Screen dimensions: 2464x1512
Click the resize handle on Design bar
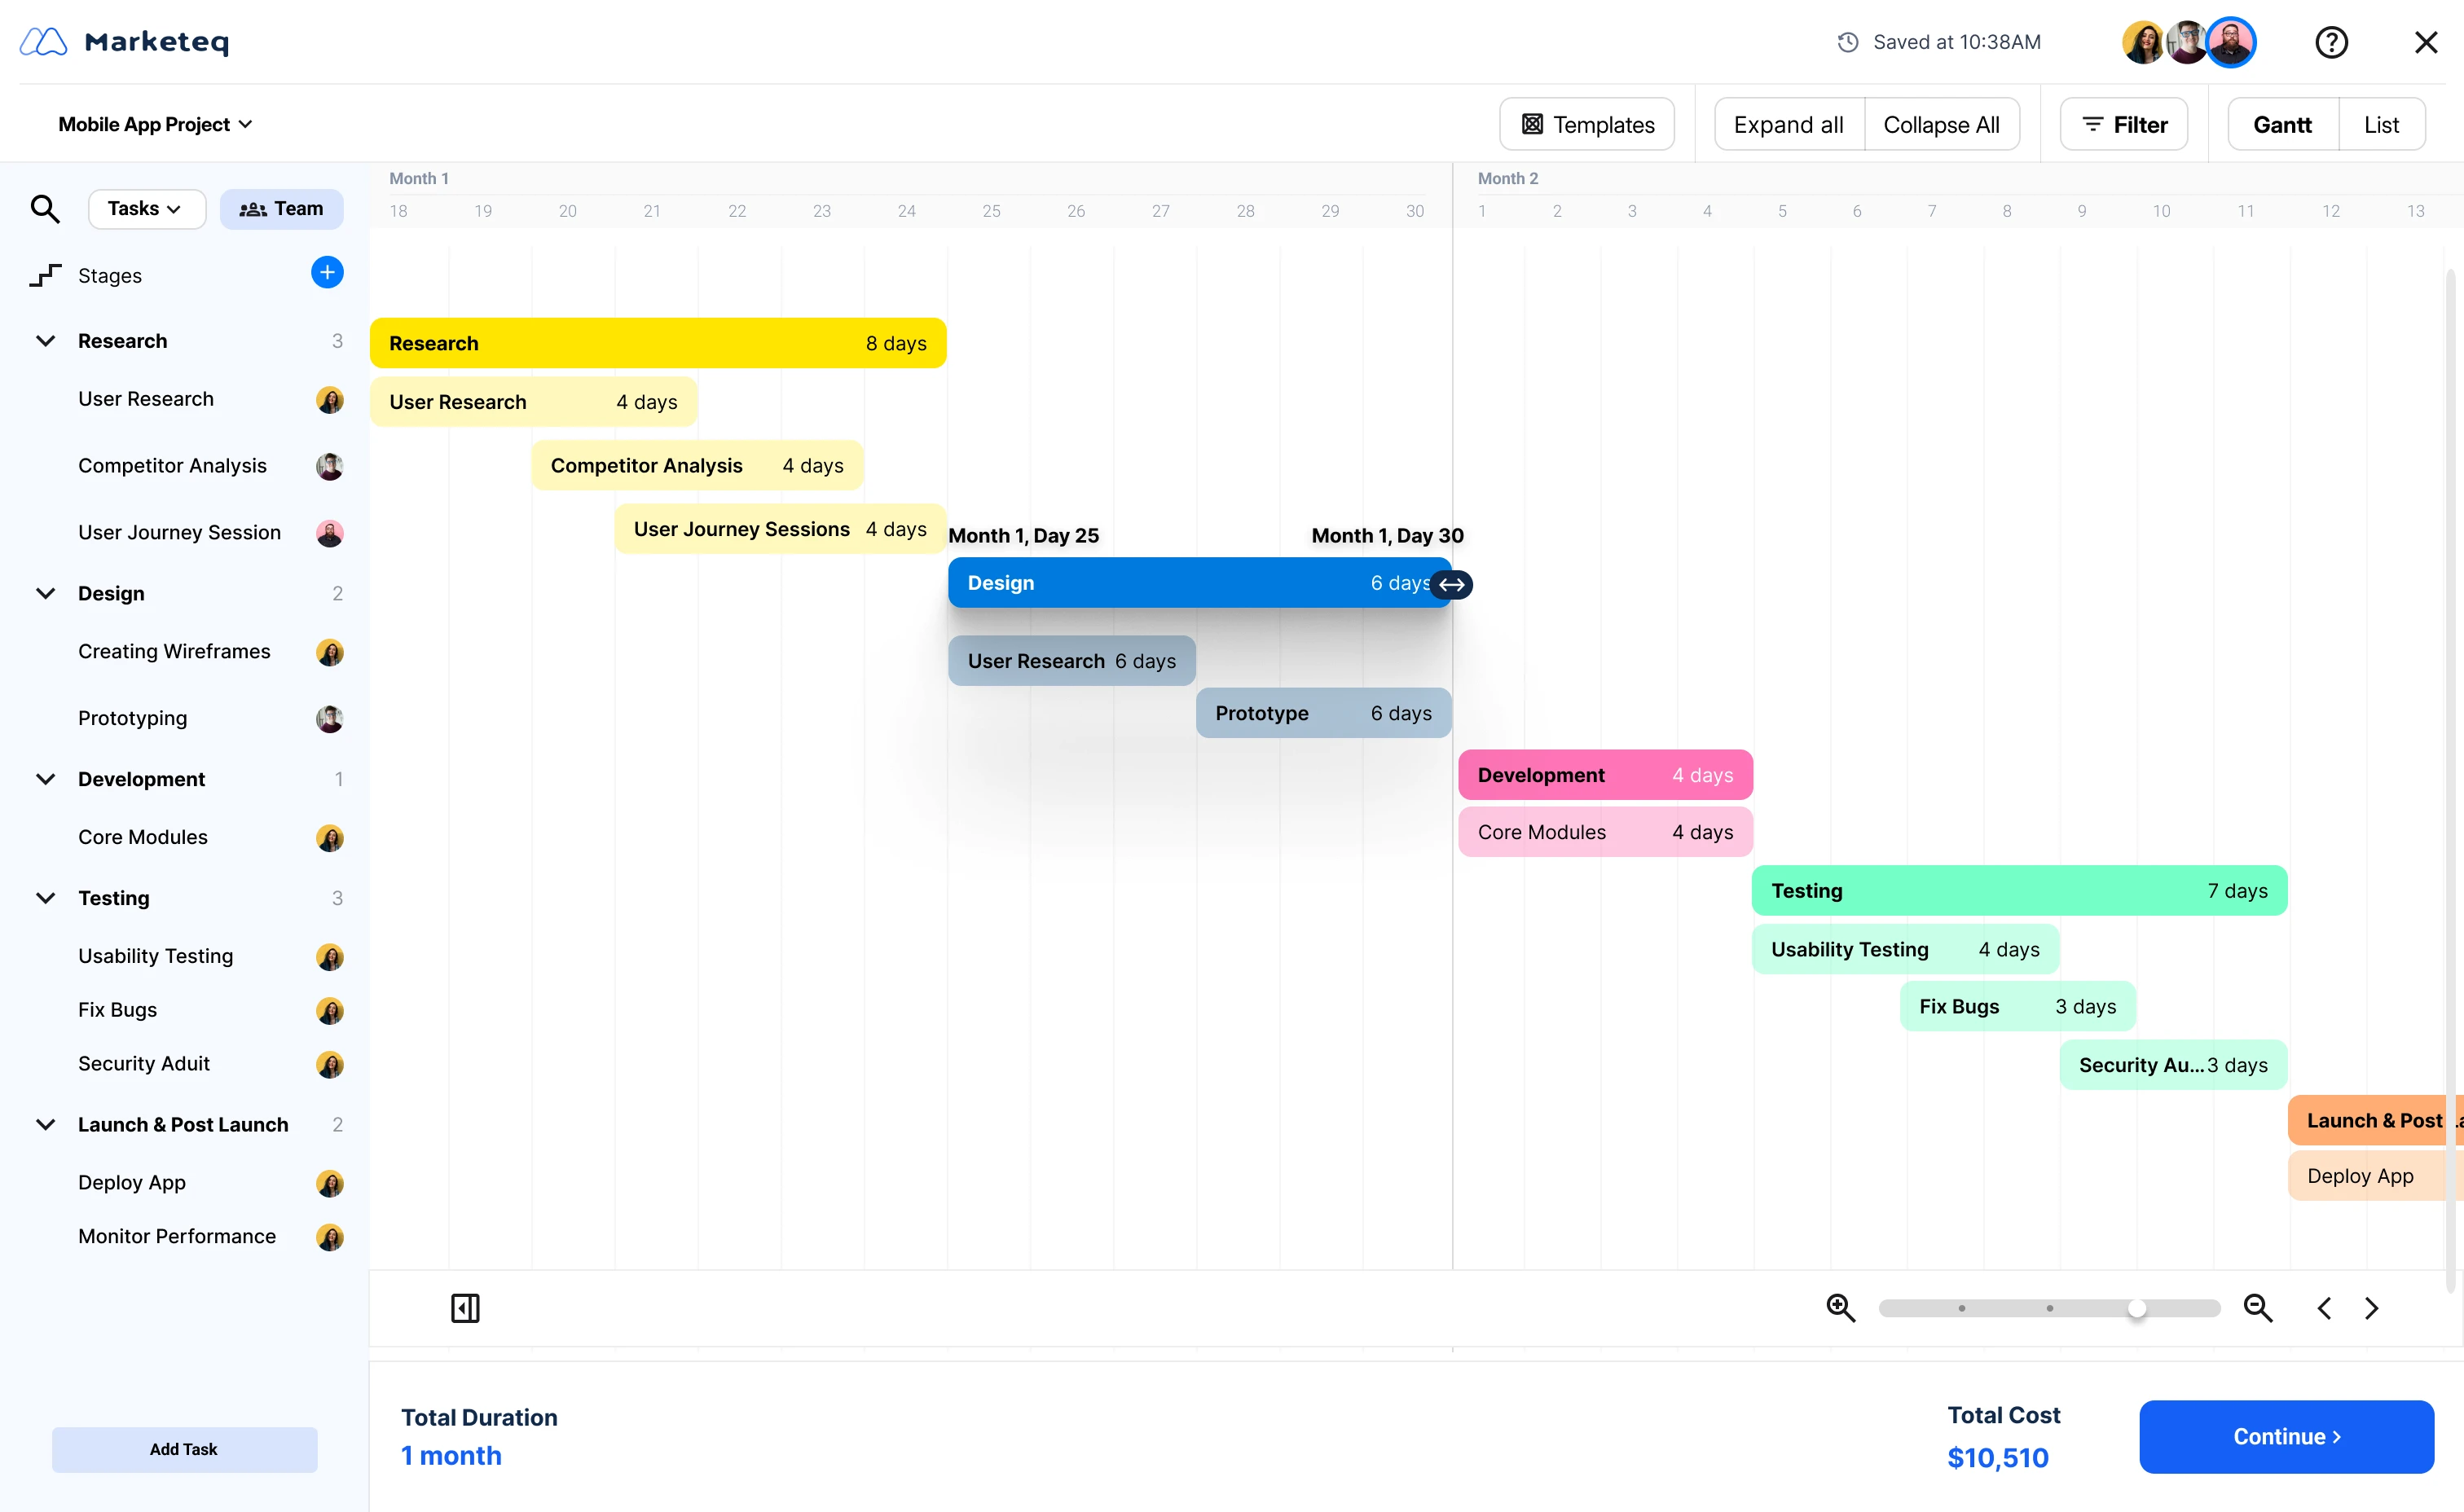coord(1451,584)
